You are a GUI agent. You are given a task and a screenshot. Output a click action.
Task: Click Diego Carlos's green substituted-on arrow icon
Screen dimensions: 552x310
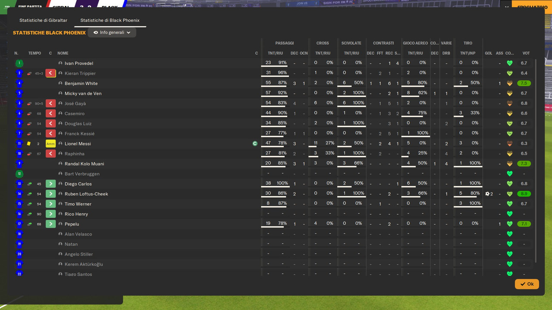pos(50,184)
